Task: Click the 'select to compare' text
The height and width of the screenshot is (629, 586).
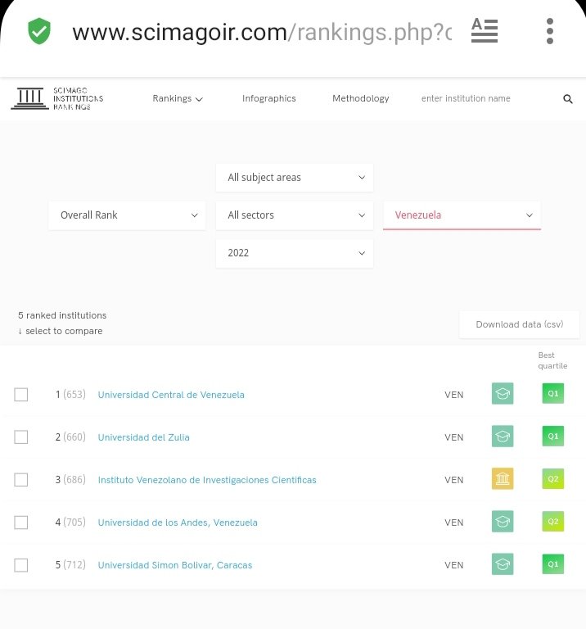Action: pyautogui.click(x=64, y=331)
